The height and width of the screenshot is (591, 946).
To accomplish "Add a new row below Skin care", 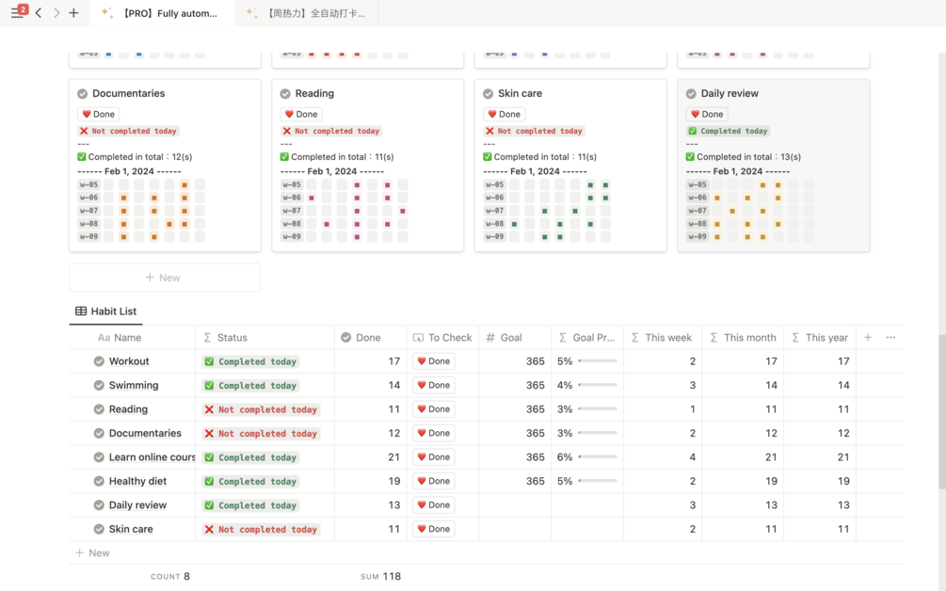I will 92,553.
